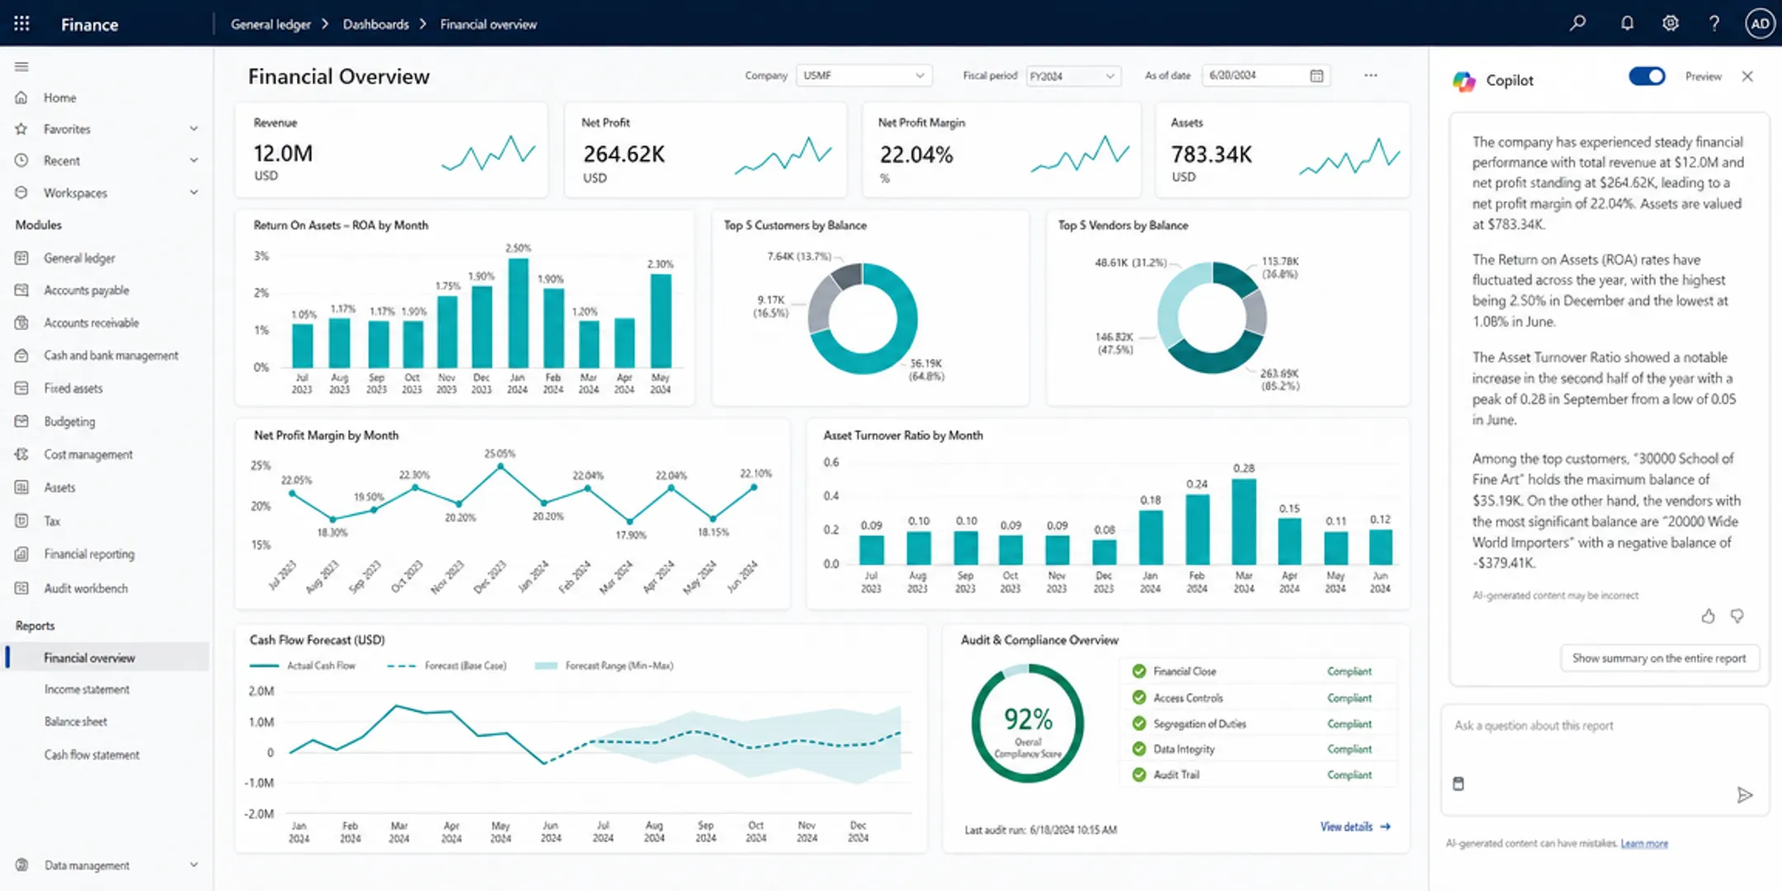Click the Home icon in sidebar
Image resolution: width=1782 pixels, height=891 pixels.
click(x=21, y=97)
